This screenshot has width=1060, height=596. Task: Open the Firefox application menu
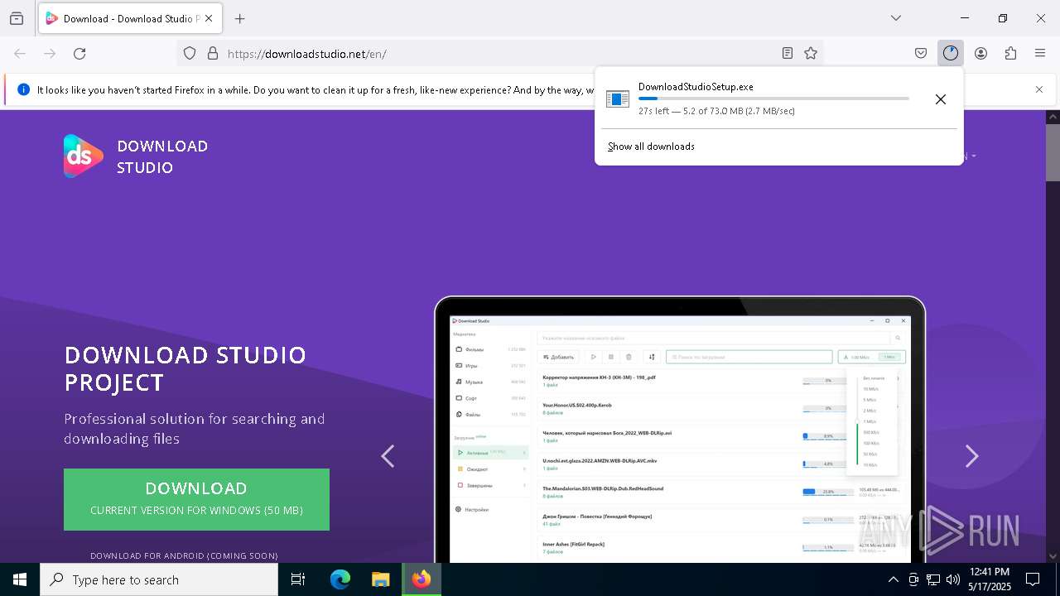tap(1040, 53)
